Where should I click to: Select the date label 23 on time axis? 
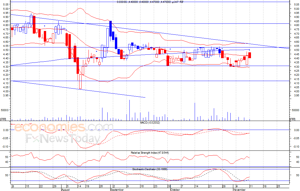pos(156,186)
